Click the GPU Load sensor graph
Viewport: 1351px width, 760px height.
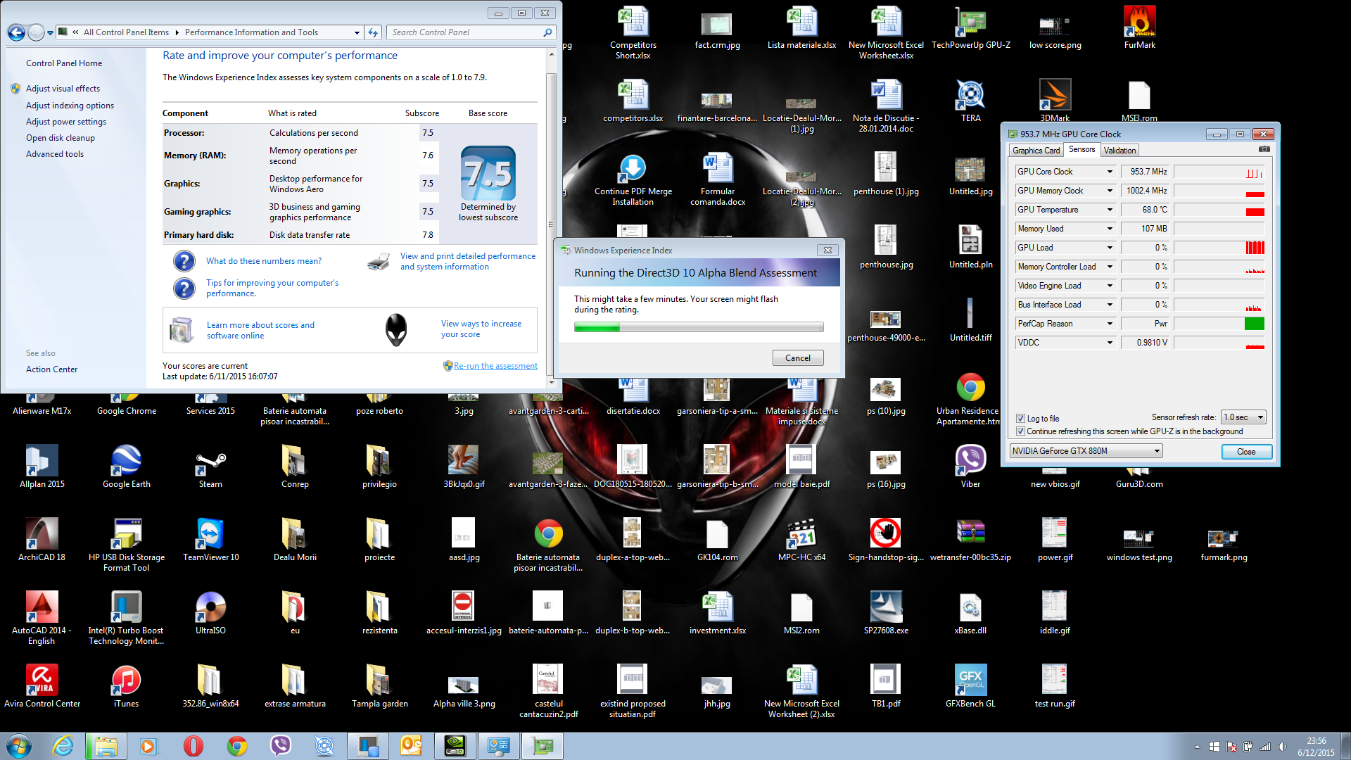(1219, 248)
